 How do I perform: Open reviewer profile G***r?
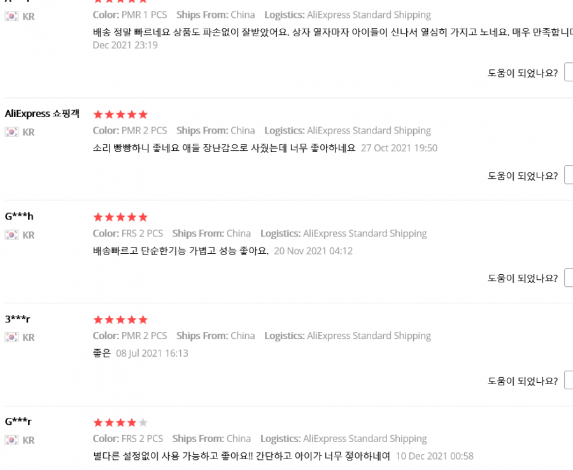(18, 422)
